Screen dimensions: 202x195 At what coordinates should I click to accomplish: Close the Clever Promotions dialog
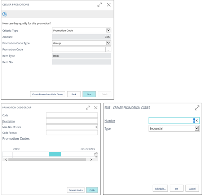[x=109, y=5]
